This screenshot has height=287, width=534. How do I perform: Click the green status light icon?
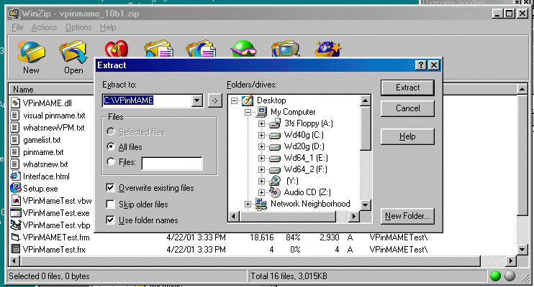495,276
